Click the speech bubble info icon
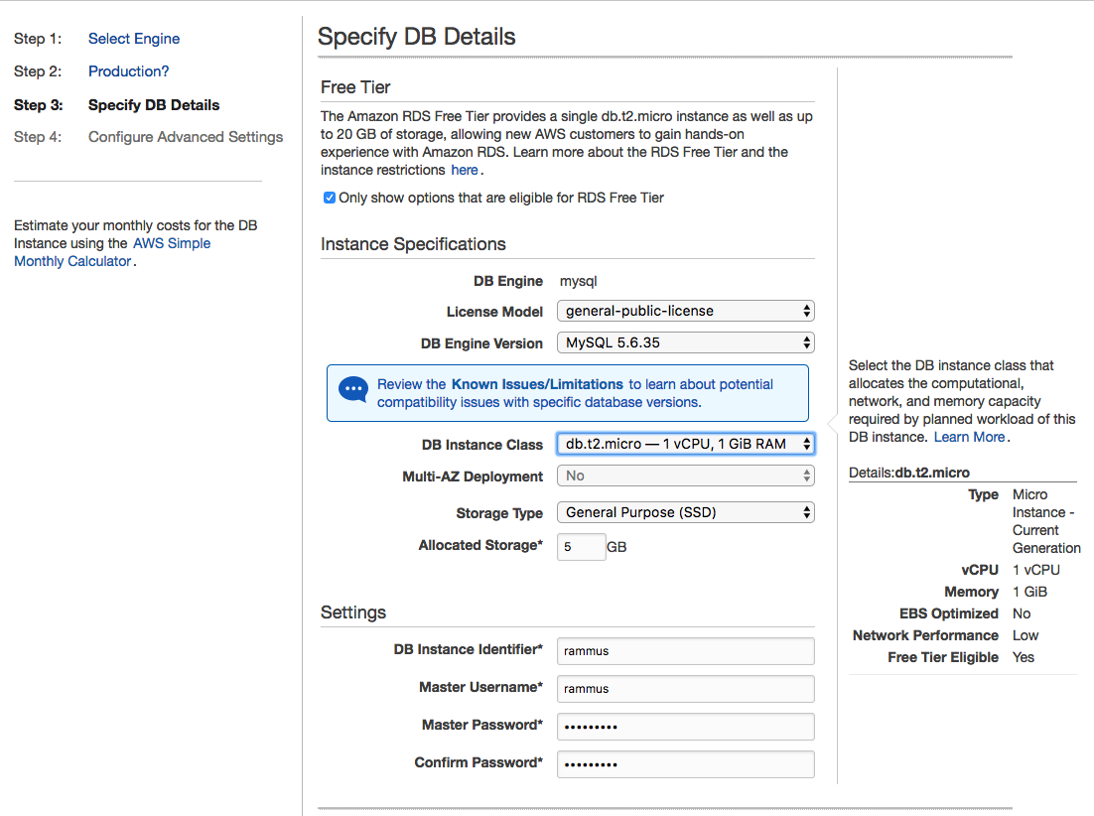This screenshot has height=816, width=1094. coord(352,389)
